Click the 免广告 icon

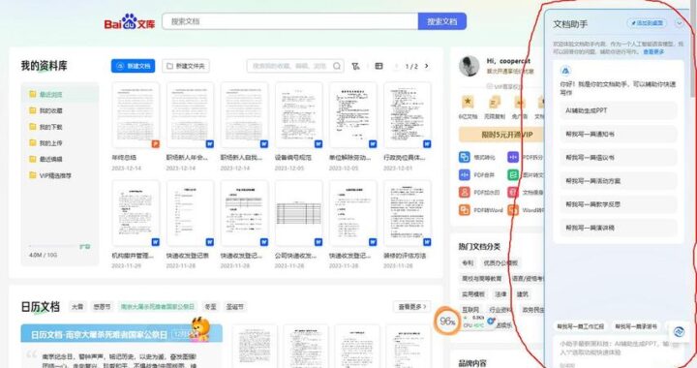(519, 103)
